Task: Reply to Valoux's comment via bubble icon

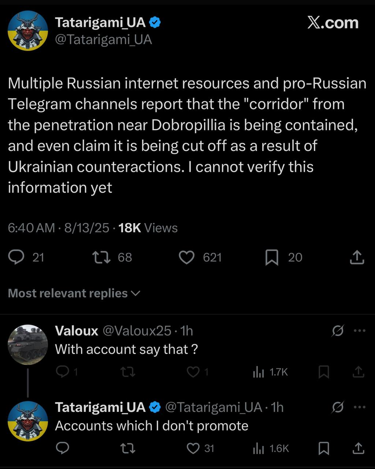Action: click(x=63, y=372)
